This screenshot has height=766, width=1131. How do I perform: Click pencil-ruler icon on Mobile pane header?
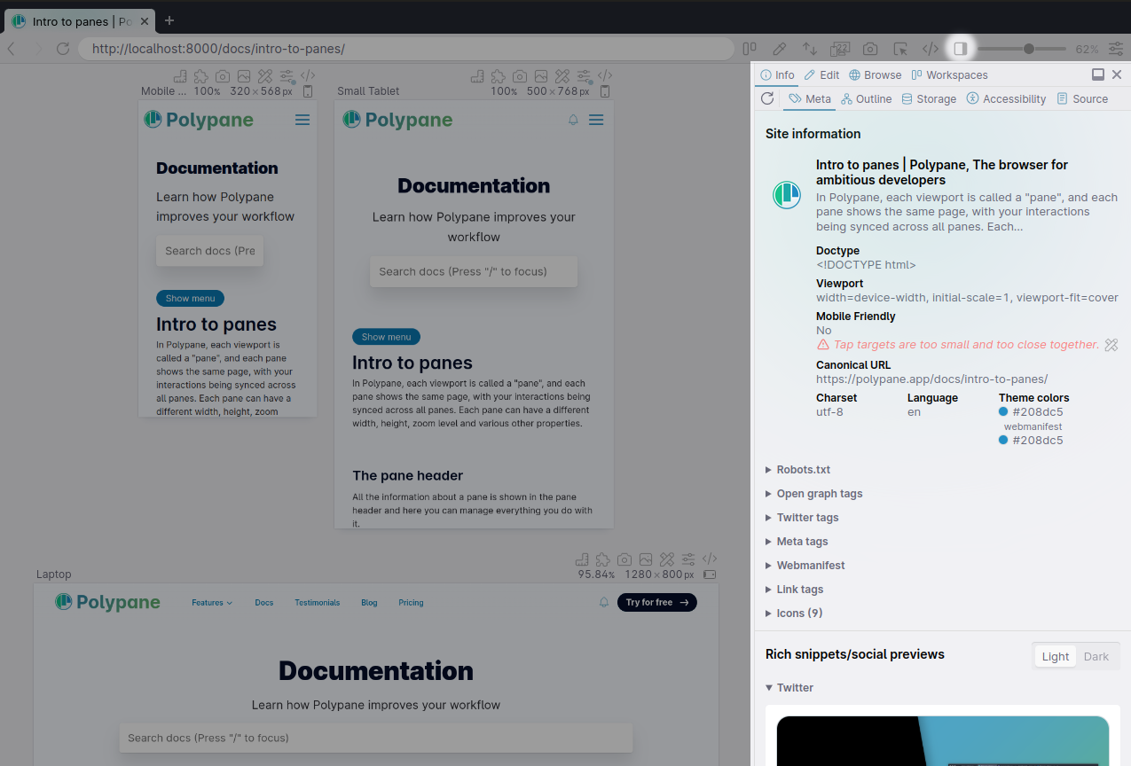pyautogui.click(x=265, y=76)
